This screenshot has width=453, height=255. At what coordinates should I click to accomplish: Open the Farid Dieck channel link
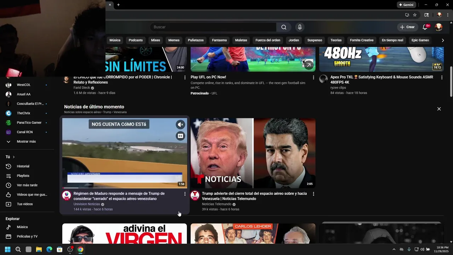tap(82, 88)
